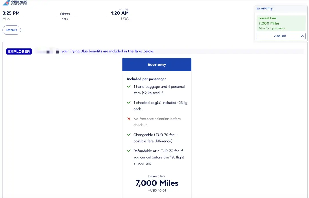Open flight Details
Viewport: 309px width, 198px height.
pyautogui.click(x=12, y=30)
